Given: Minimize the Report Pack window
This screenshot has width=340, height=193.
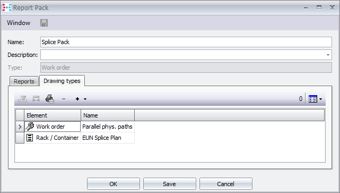Looking at the screenshot, I should [306, 8].
